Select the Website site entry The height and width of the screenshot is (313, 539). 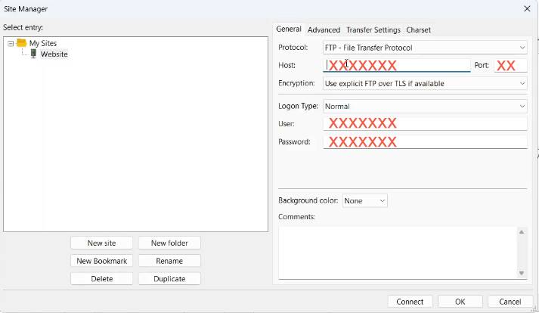(x=54, y=54)
